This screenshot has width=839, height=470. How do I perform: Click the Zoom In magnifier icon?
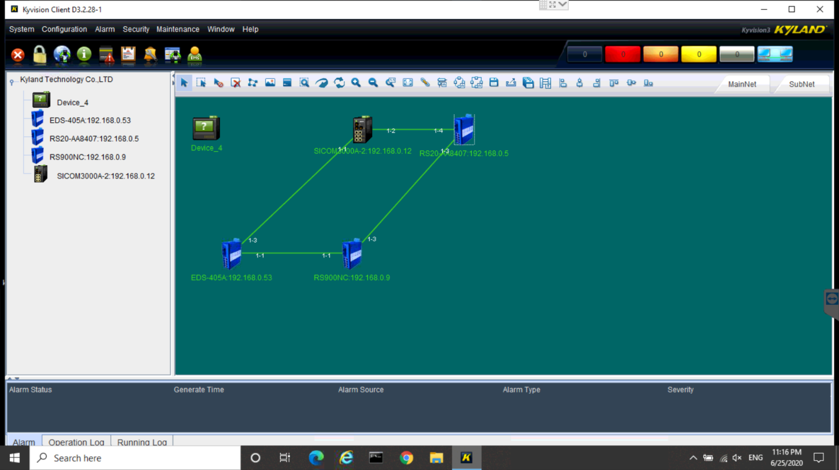point(356,83)
